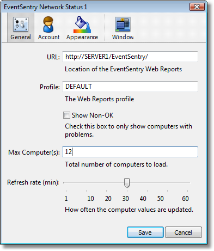Click the 'How often the computer values are updated.' text
Image resolution: width=214 pixels, height=251 pixels.
point(129,210)
